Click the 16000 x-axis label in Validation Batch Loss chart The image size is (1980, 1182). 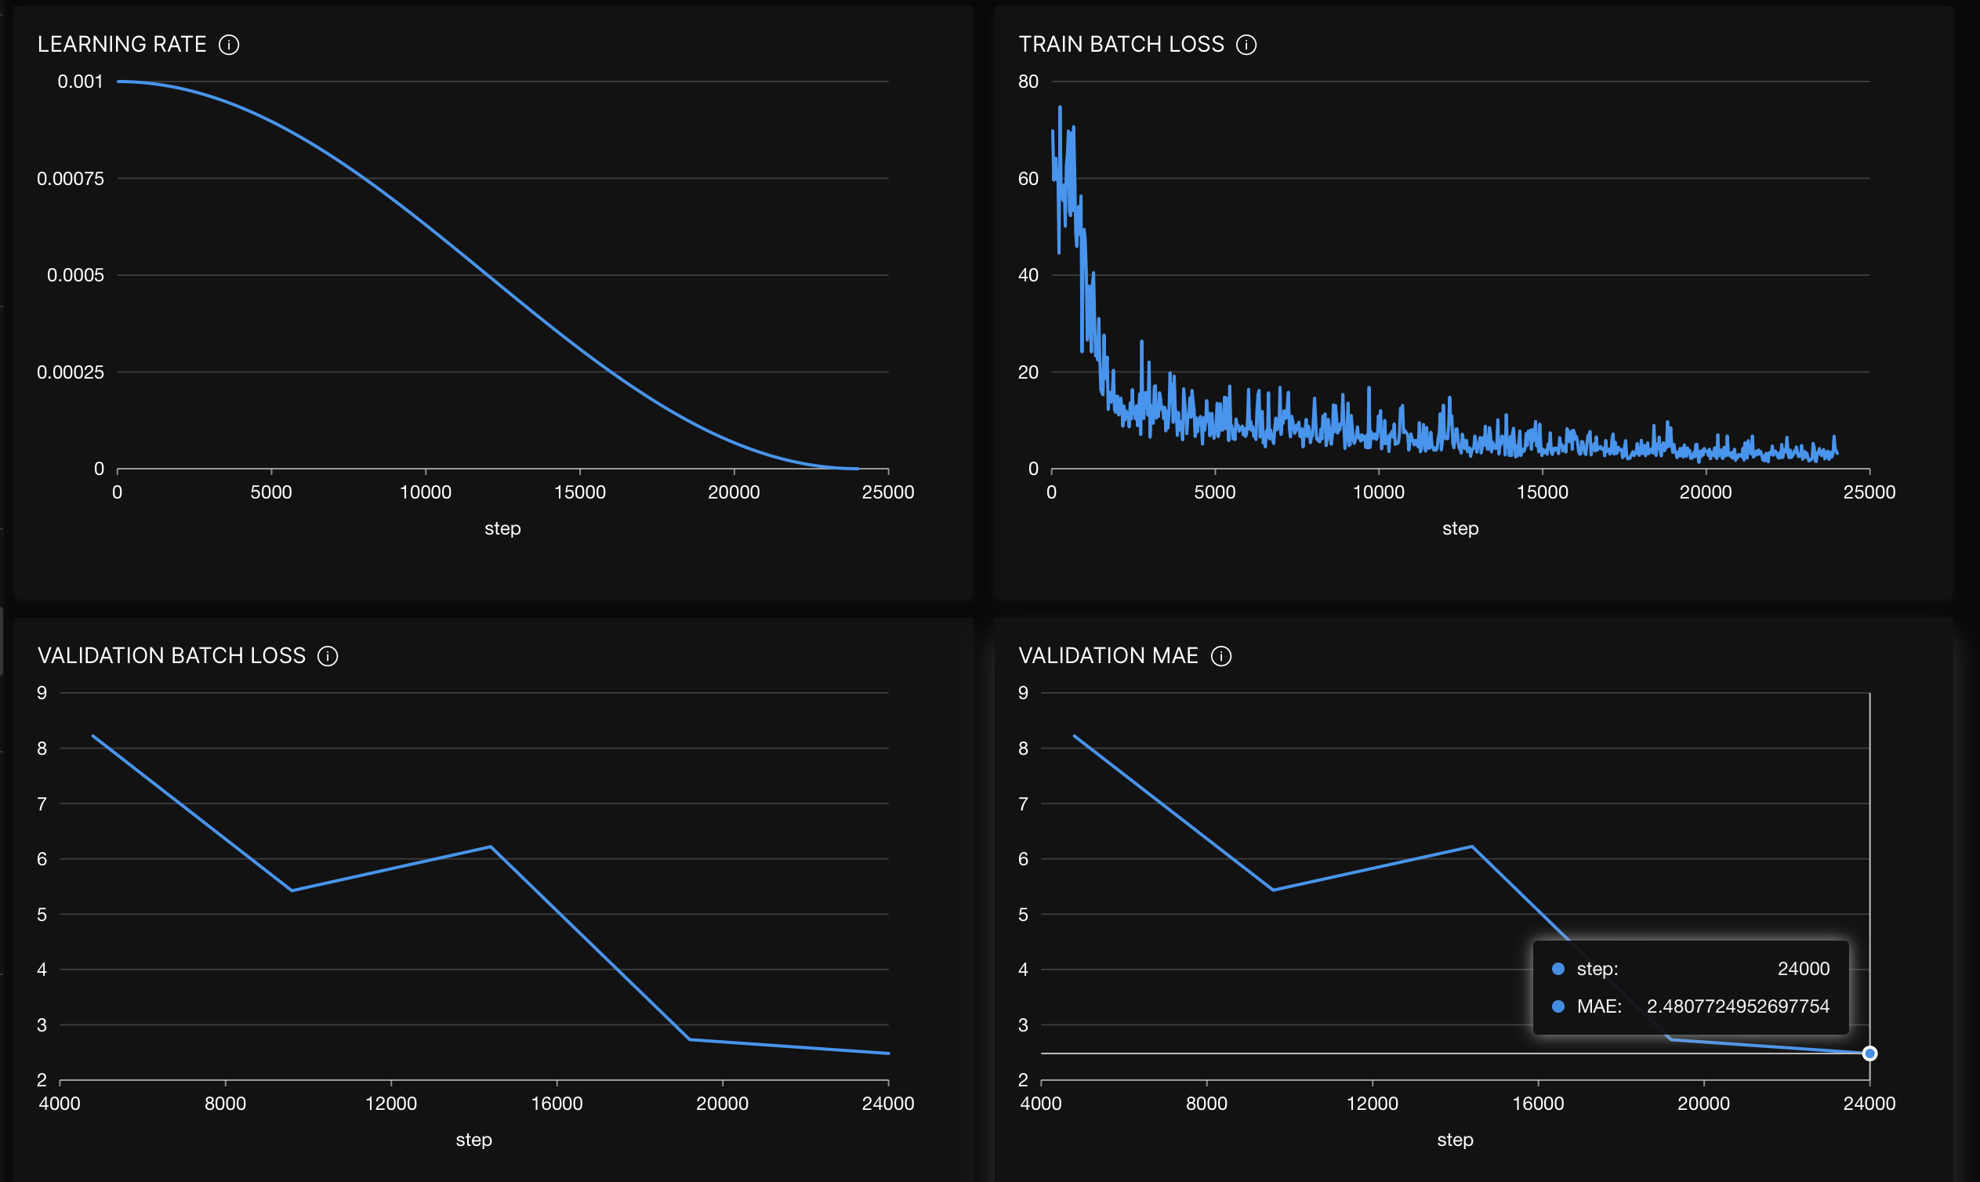(x=557, y=1104)
